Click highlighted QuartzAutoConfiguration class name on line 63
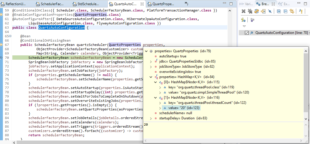This screenshot has height=144, width=310. (x=61, y=28)
